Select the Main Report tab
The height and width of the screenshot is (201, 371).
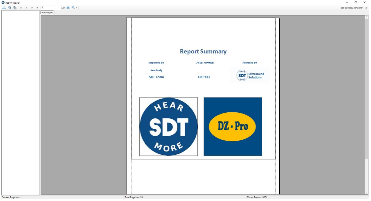(47, 13)
